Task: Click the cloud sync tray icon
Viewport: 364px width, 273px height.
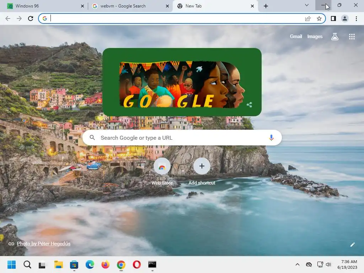Action: click(309, 264)
